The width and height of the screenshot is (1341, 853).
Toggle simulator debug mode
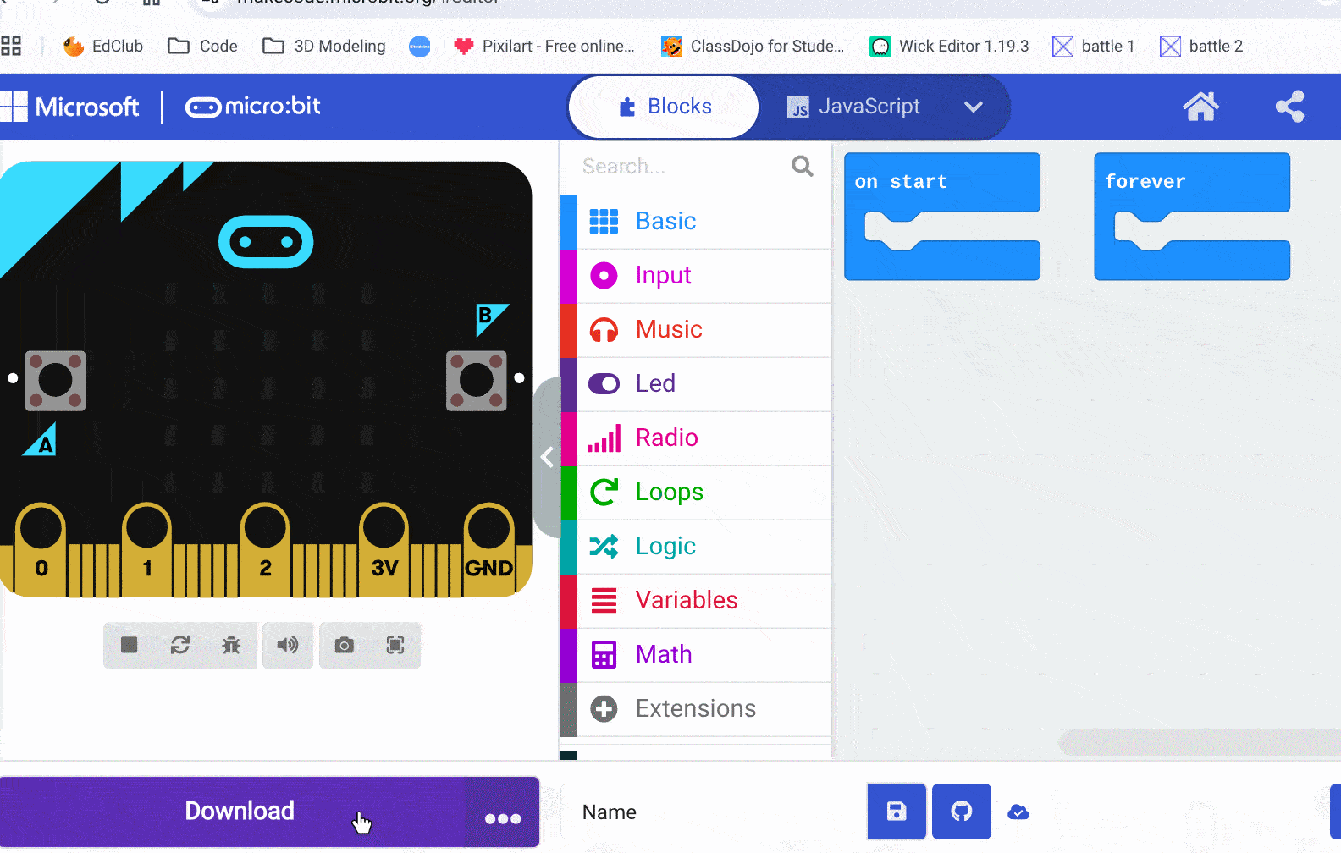231,646
